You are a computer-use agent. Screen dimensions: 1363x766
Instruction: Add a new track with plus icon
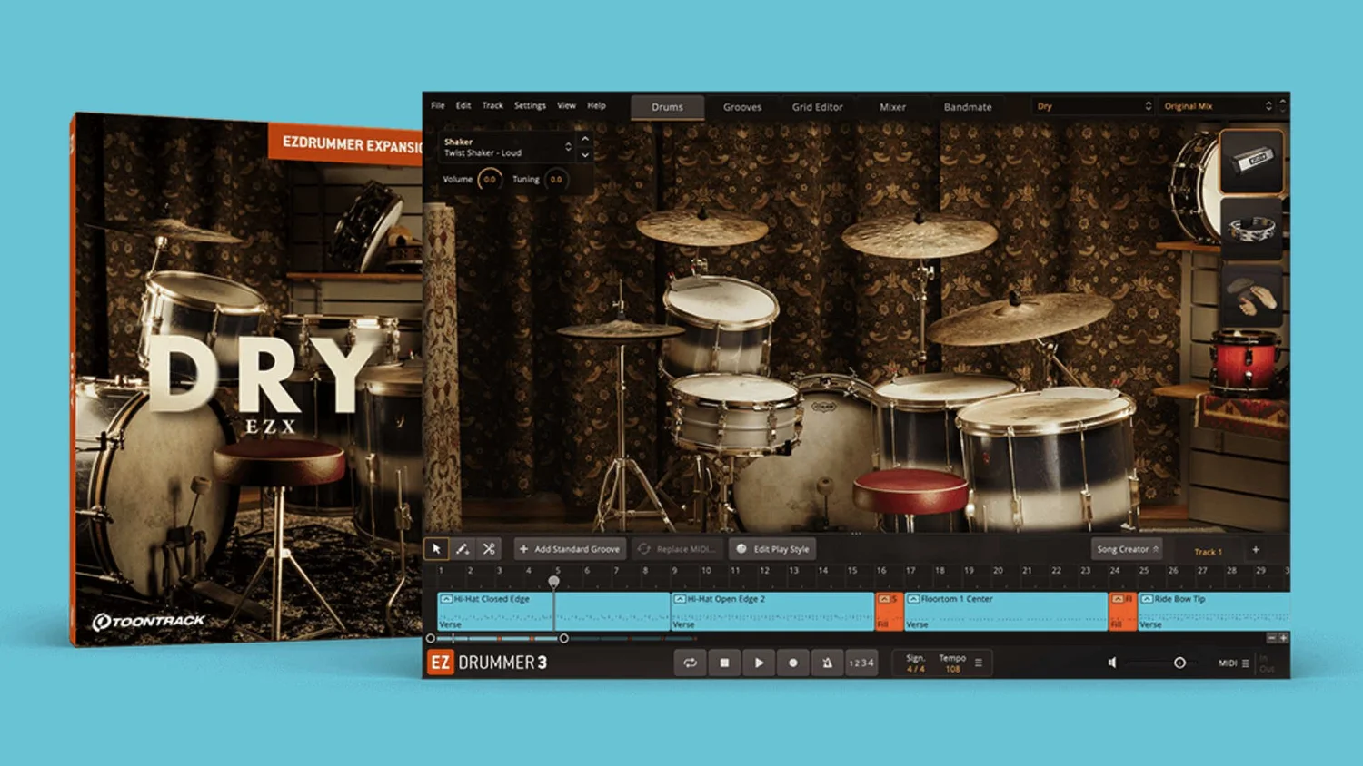click(1256, 550)
